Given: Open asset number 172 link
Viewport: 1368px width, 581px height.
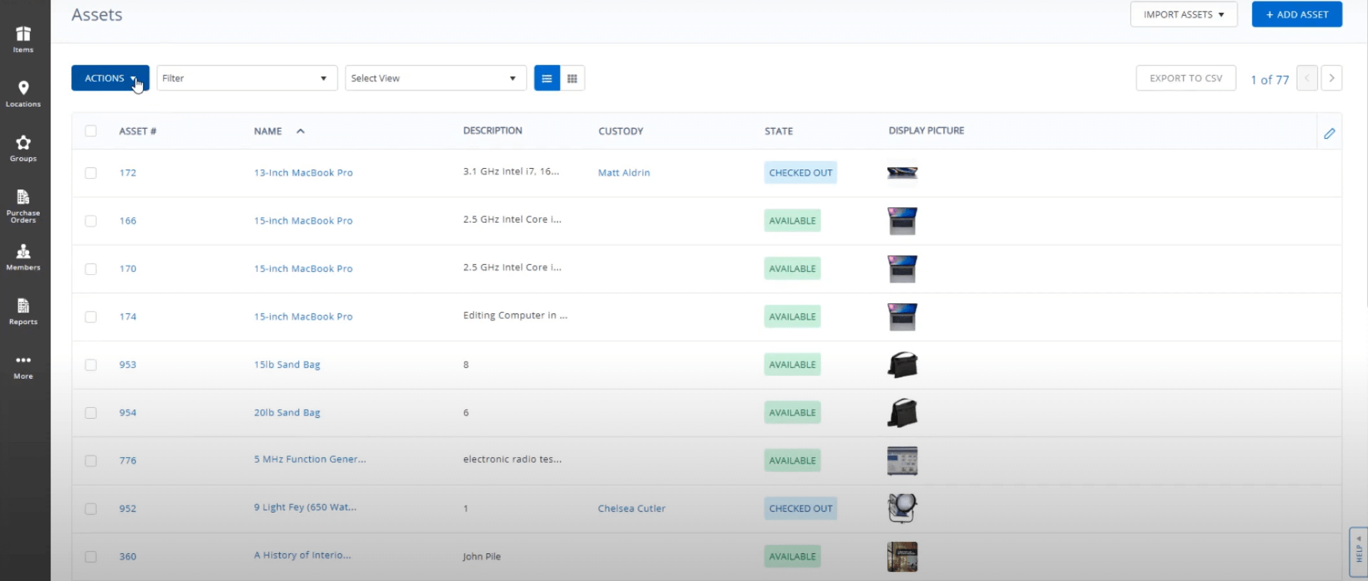Looking at the screenshot, I should [128, 173].
